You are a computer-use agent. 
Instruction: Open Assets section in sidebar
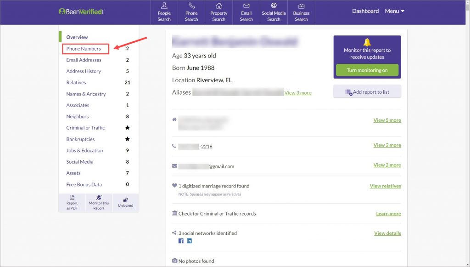(73, 173)
